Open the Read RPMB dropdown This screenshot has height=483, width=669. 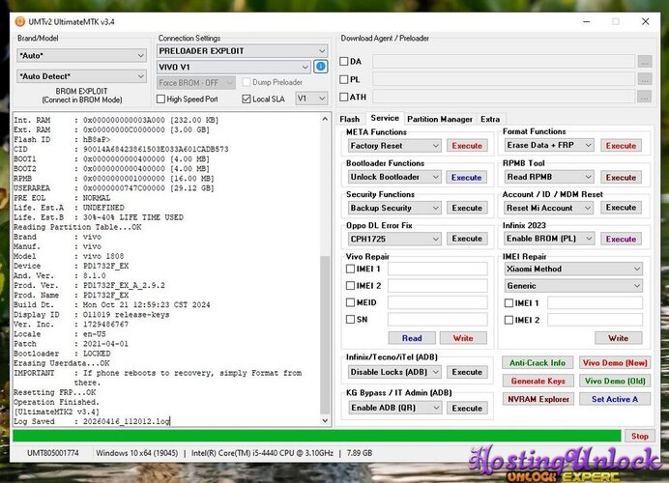[549, 177]
